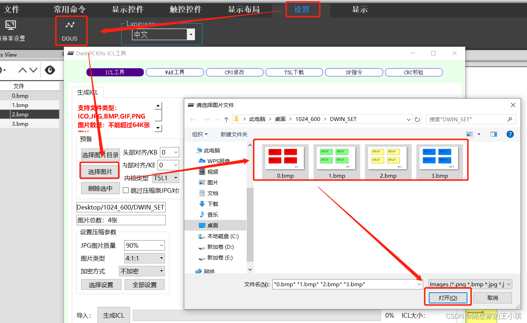Viewport: 527px width, 323px height.
Task: Change view mode with the picture icon
Action: click(x=470, y=134)
